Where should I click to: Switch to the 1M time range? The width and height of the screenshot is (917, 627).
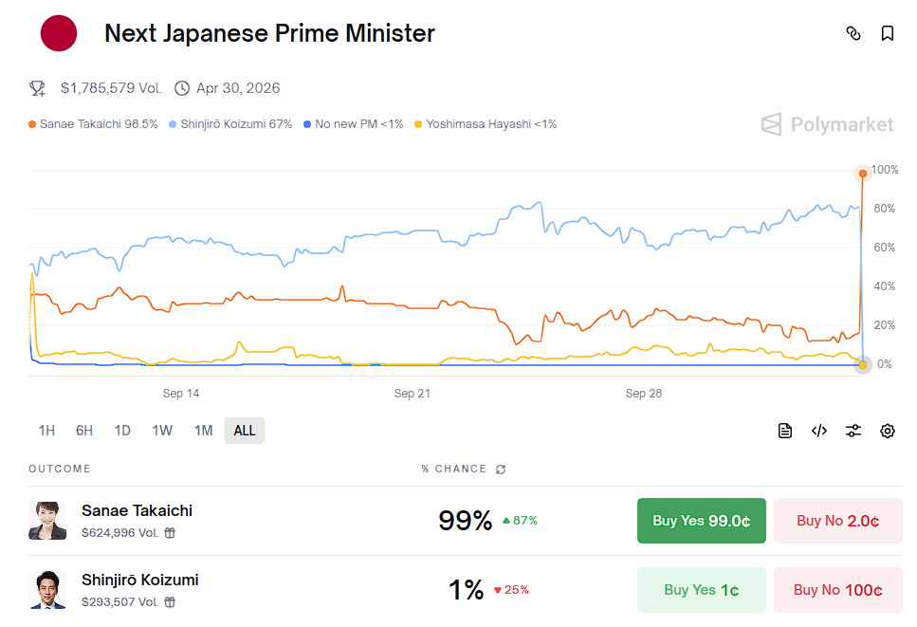coord(203,431)
